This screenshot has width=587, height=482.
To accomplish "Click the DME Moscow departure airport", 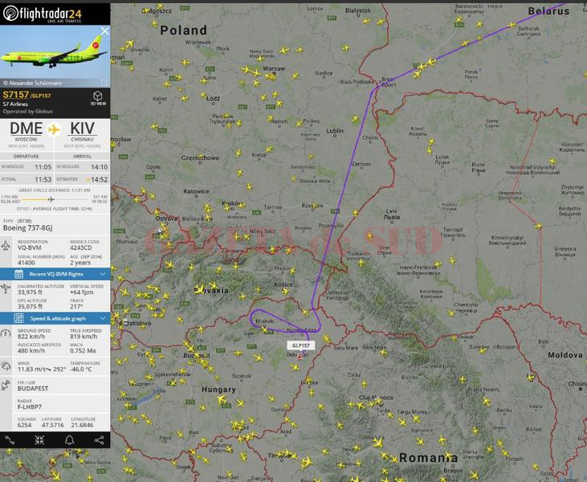I will 26,135.
